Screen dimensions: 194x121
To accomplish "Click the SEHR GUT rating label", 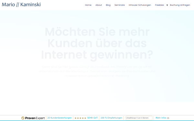I will [x=92, y=118].
